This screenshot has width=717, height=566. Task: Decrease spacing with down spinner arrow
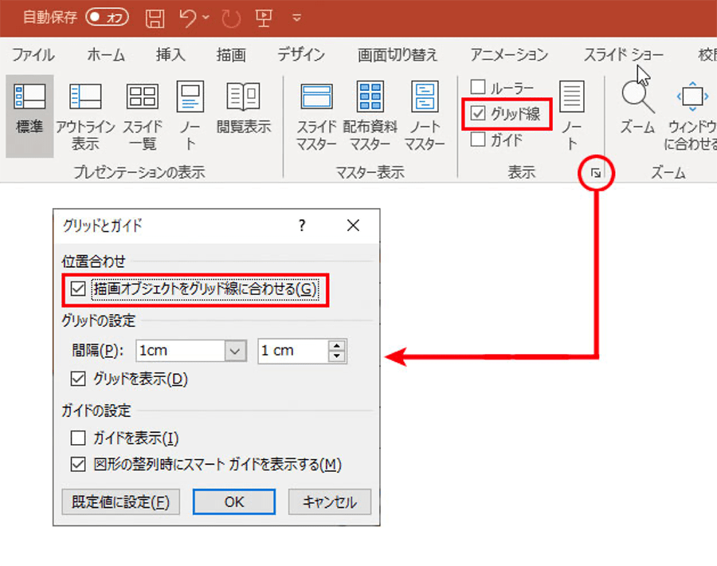(x=337, y=357)
